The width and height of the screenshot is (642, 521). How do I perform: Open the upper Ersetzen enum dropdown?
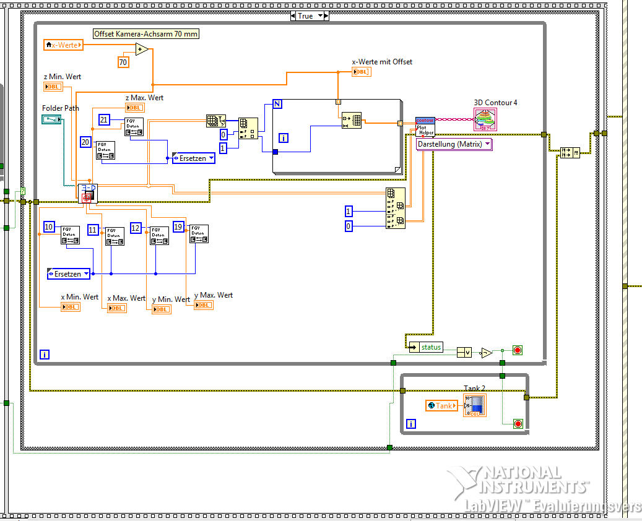point(211,158)
